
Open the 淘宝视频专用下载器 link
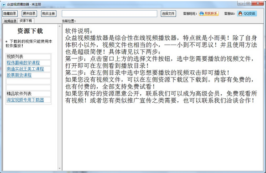point(25,100)
